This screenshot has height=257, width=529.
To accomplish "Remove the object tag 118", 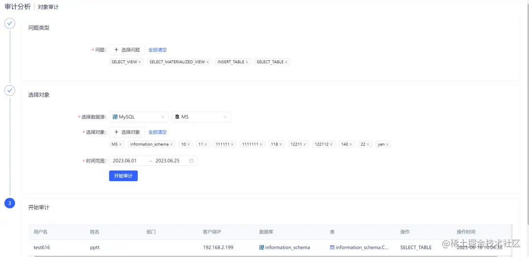I will tap(281, 144).
